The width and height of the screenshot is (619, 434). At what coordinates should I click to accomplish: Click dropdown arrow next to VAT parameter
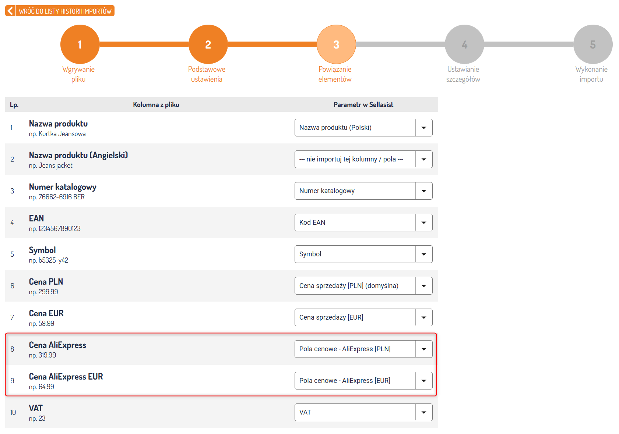[x=424, y=412]
